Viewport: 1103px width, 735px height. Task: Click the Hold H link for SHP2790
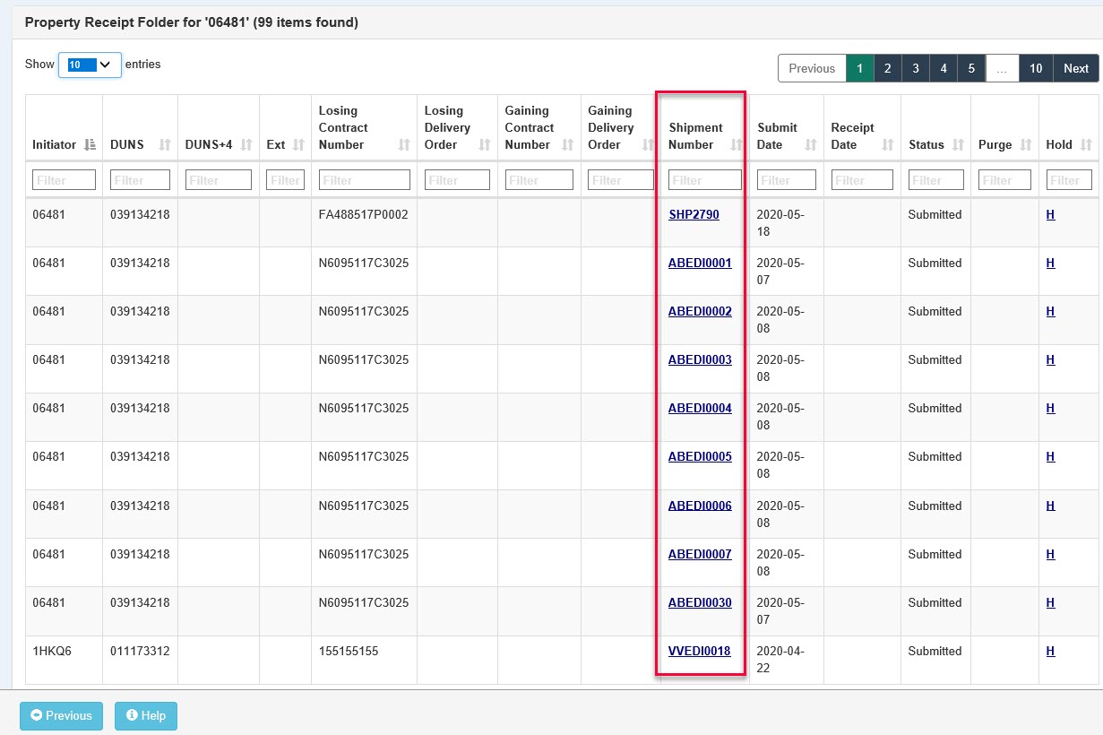pos(1050,215)
